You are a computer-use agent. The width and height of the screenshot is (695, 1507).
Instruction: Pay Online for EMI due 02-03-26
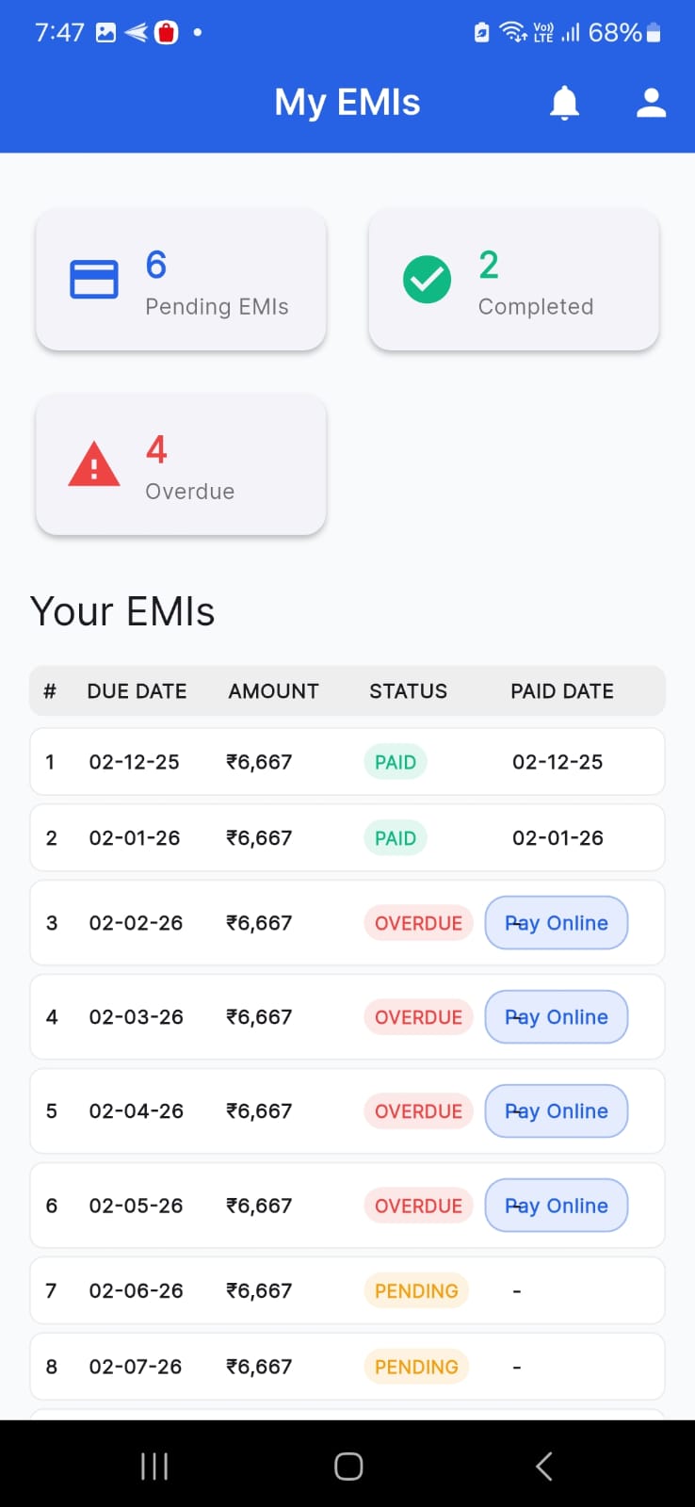(x=557, y=1017)
